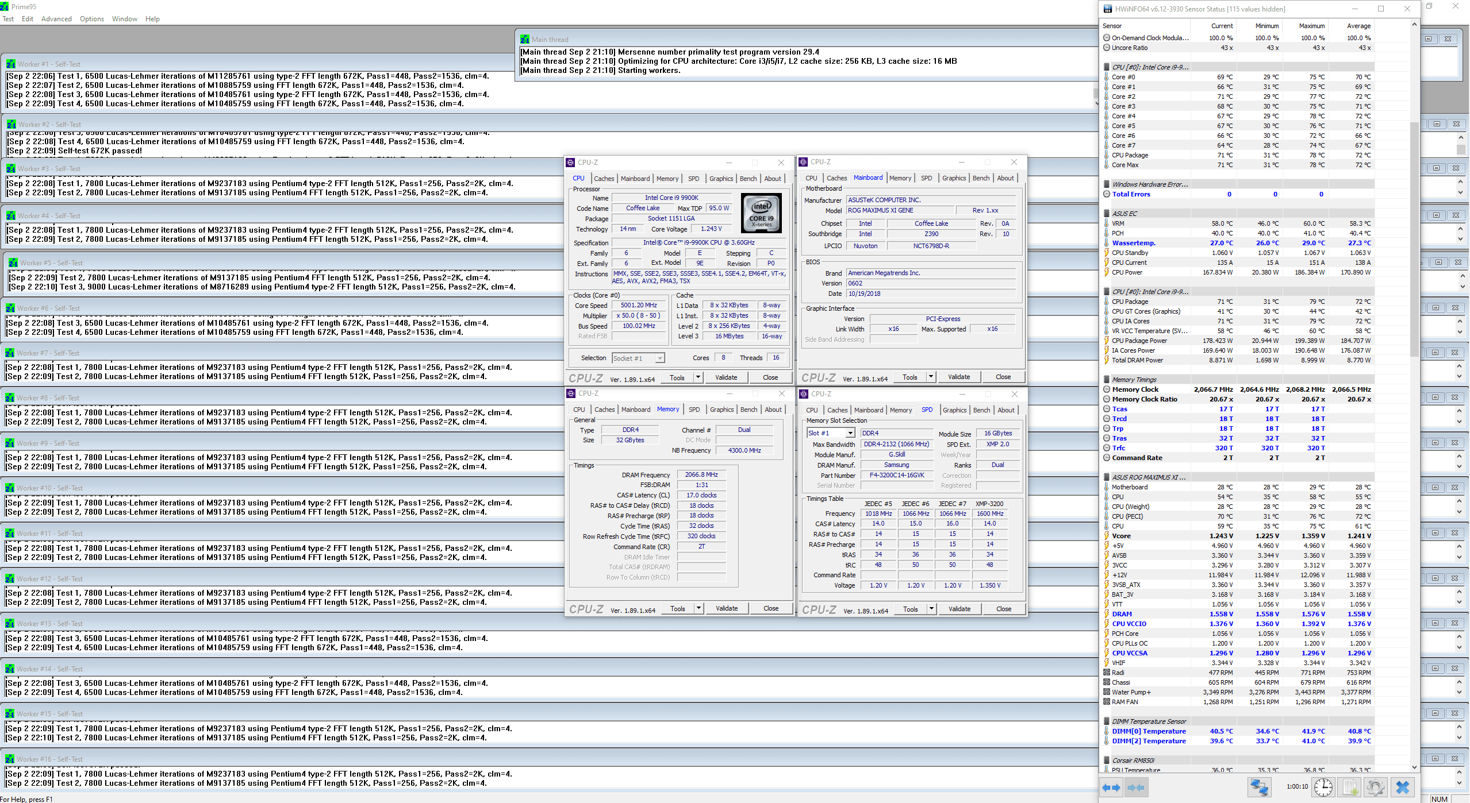Screen dimensions: 1470x803
Task: Open Tools dropdown arrow in Memory window
Action: point(698,608)
